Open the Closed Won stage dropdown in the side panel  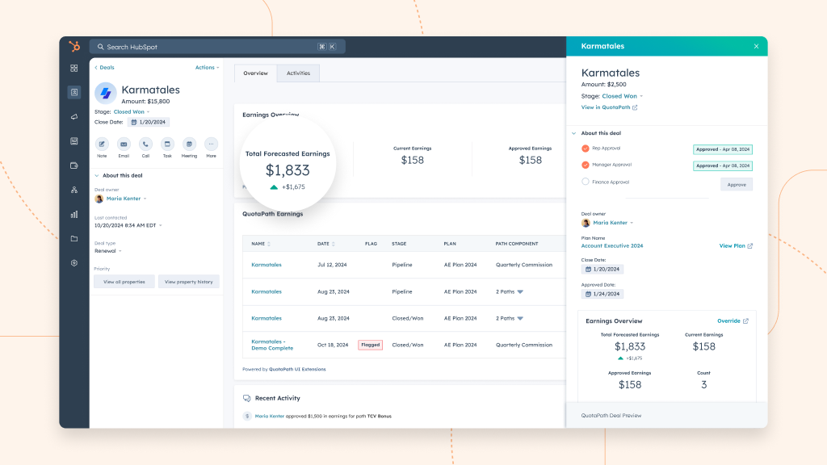[x=623, y=96]
